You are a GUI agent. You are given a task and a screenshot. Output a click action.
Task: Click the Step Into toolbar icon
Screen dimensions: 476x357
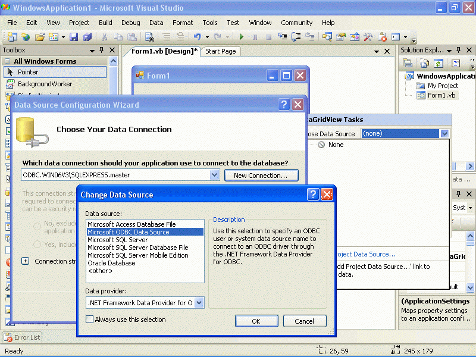pyautogui.click(x=282, y=37)
